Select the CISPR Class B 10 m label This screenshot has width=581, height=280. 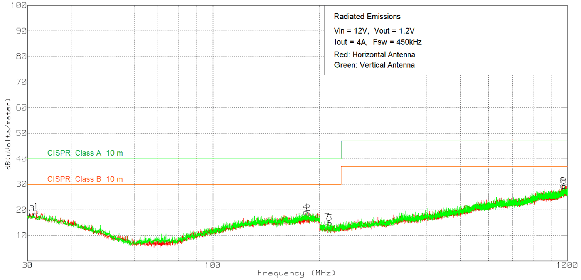pos(86,179)
